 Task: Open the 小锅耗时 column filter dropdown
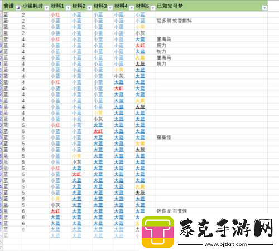click(x=47, y=8)
